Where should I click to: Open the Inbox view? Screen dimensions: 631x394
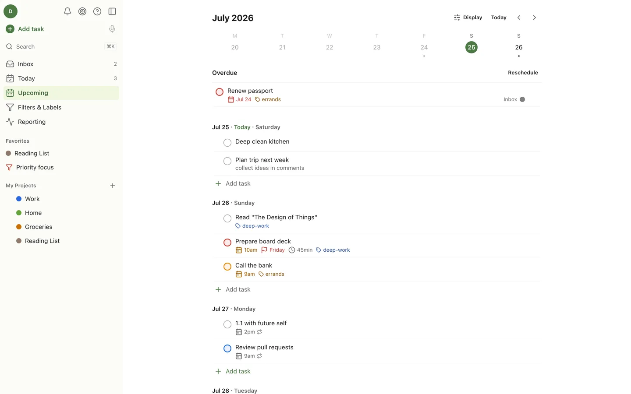click(61, 64)
